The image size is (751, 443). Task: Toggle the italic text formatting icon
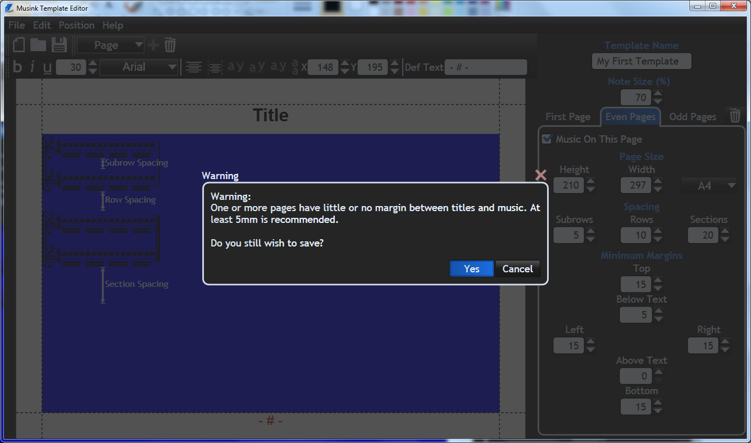(x=32, y=67)
